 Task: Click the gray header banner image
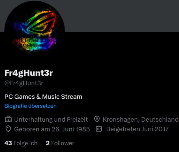(x=121, y=16)
